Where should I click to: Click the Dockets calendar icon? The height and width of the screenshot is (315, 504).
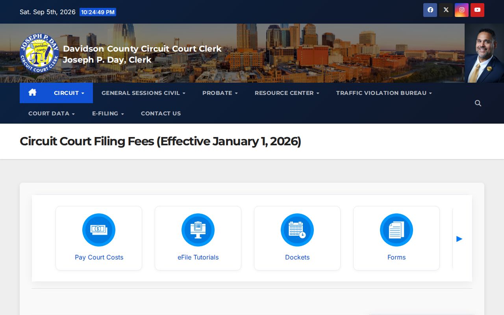pyautogui.click(x=297, y=230)
